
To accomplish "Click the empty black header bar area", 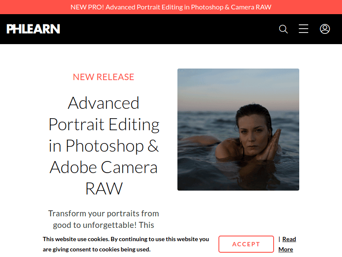I will tap(171, 29).
